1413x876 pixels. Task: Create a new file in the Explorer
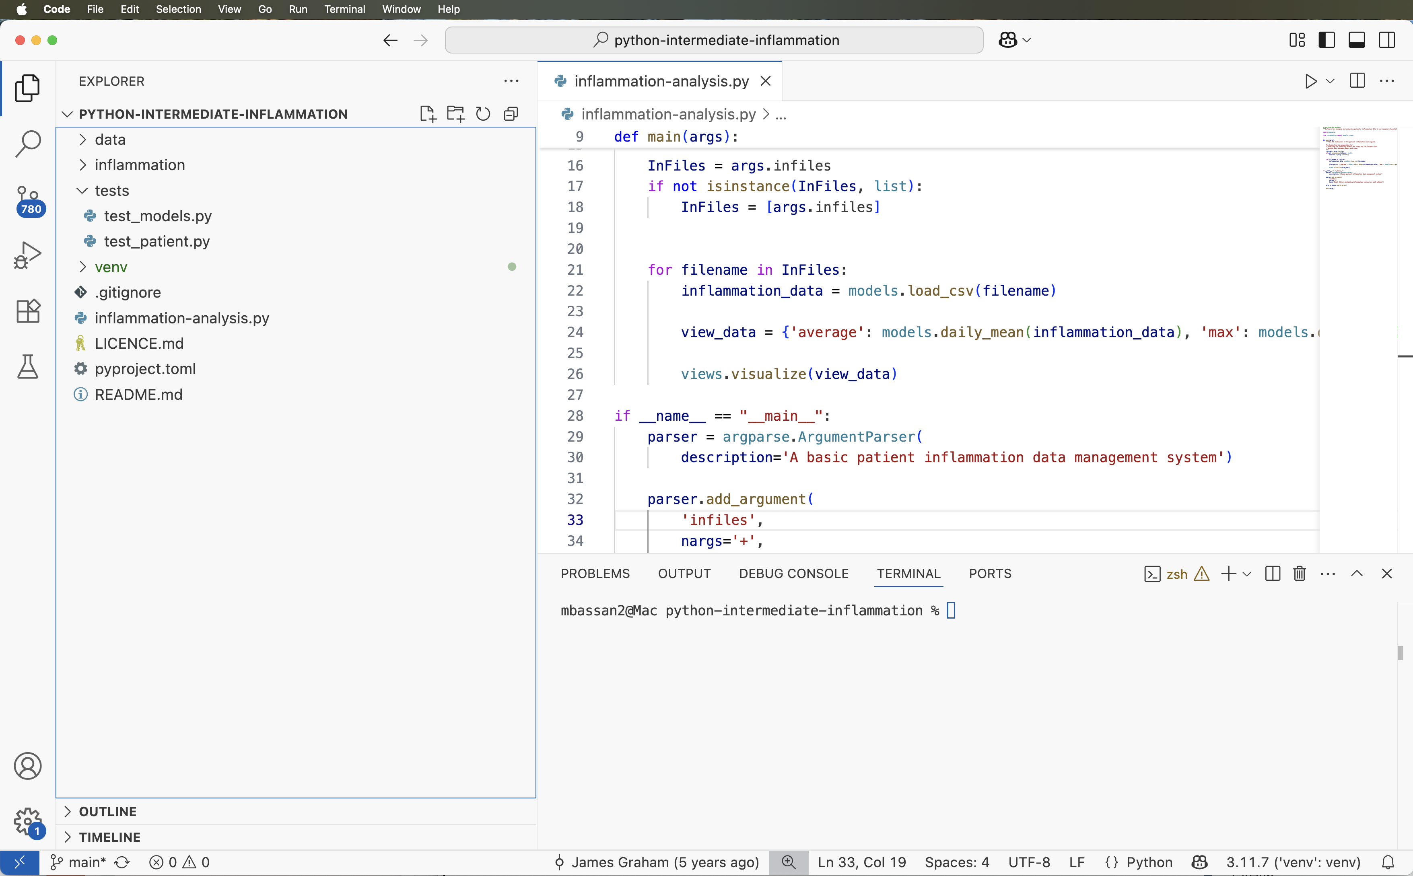pyautogui.click(x=427, y=113)
